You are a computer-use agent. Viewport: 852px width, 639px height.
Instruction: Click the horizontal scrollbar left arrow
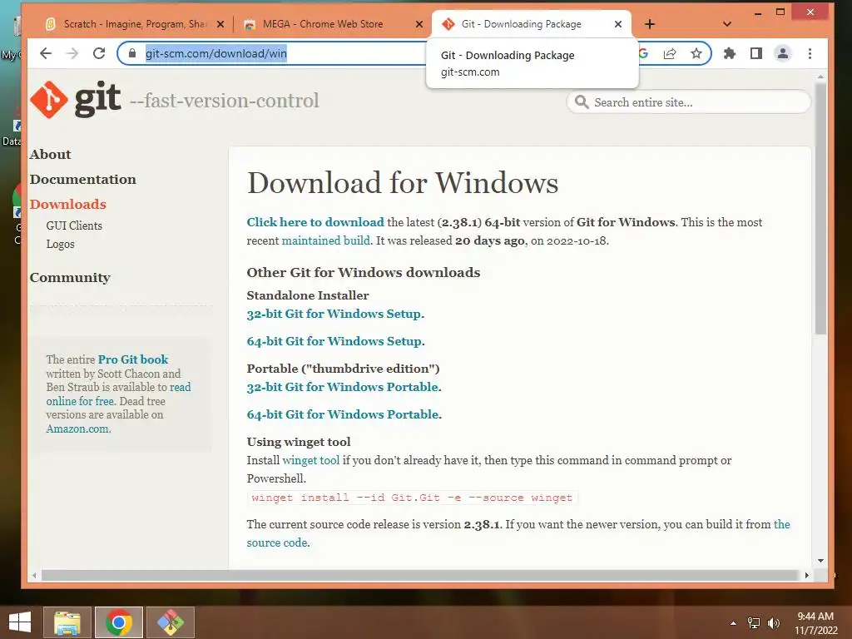coord(34,575)
